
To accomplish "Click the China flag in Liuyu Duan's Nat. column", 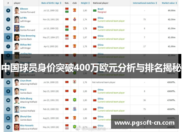I will [x=67, y=82].
